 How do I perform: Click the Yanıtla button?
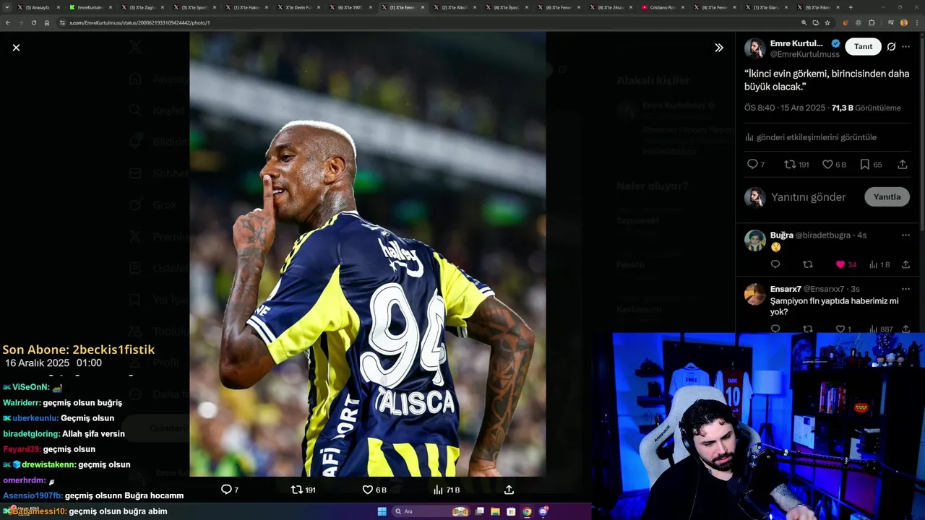coord(887,197)
